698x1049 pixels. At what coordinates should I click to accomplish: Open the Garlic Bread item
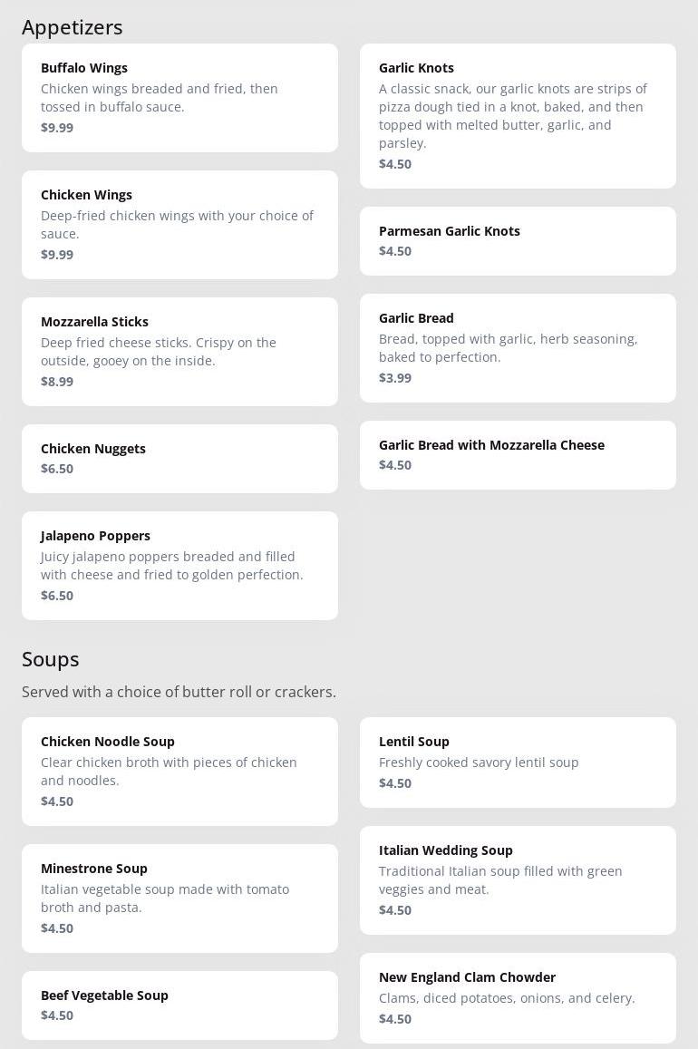pyautogui.click(x=518, y=347)
